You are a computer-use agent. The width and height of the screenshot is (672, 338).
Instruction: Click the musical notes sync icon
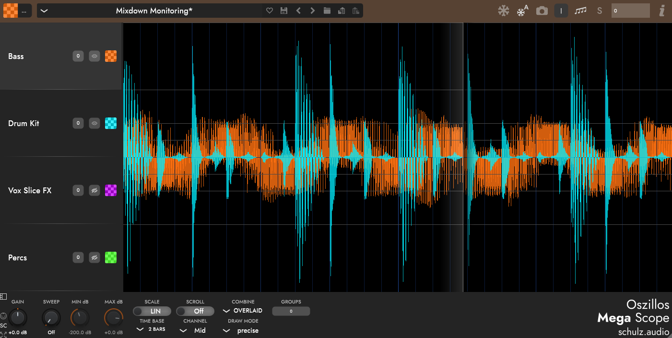pos(580,11)
